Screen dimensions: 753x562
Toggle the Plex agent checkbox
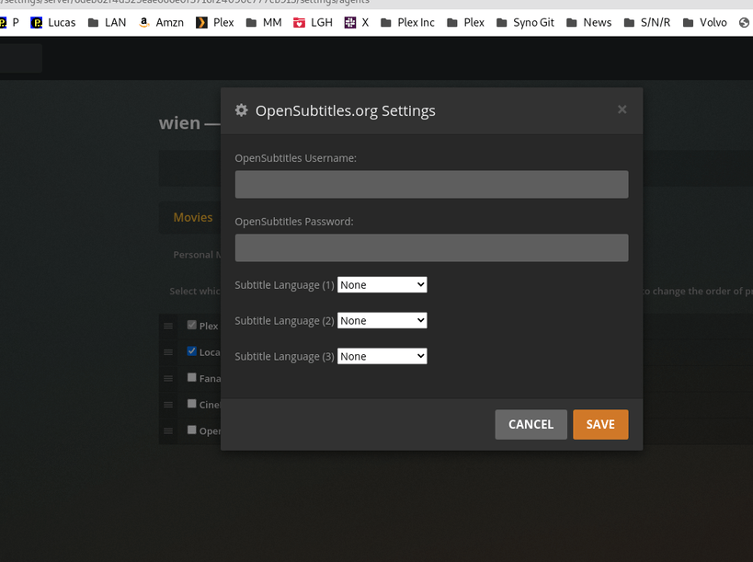point(191,325)
